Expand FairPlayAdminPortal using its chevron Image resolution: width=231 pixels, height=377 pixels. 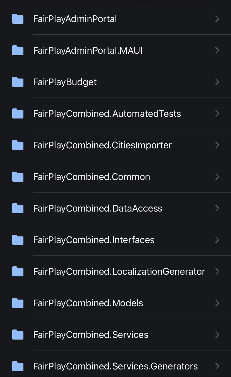coord(217,19)
